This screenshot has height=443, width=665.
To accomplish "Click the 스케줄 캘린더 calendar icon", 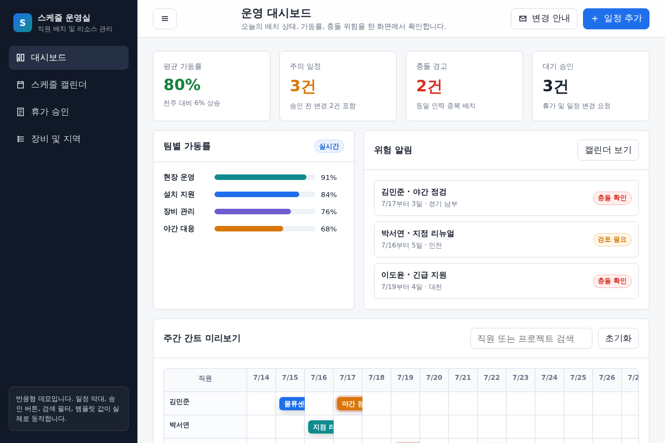I will coord(21,85).
